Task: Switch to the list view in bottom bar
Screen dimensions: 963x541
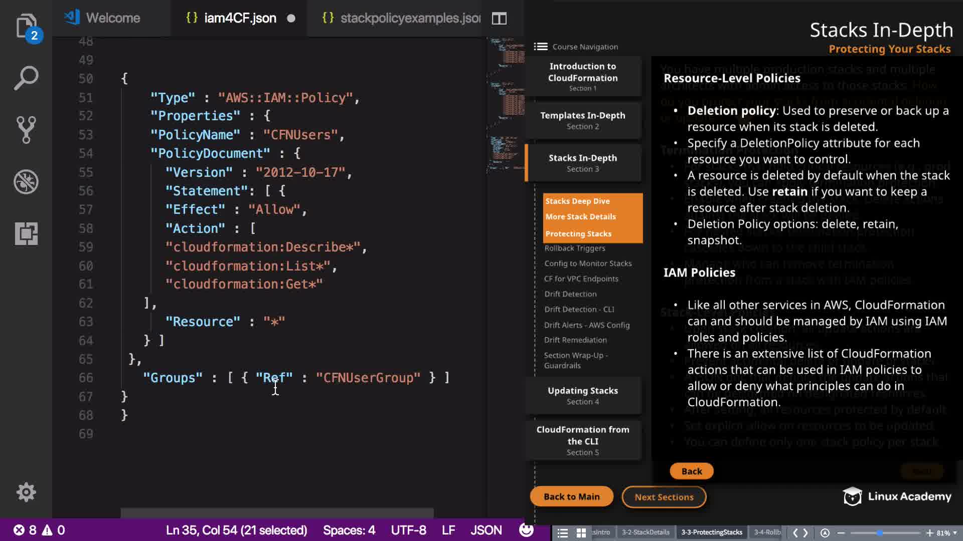Action: click(x=562, y=532)
